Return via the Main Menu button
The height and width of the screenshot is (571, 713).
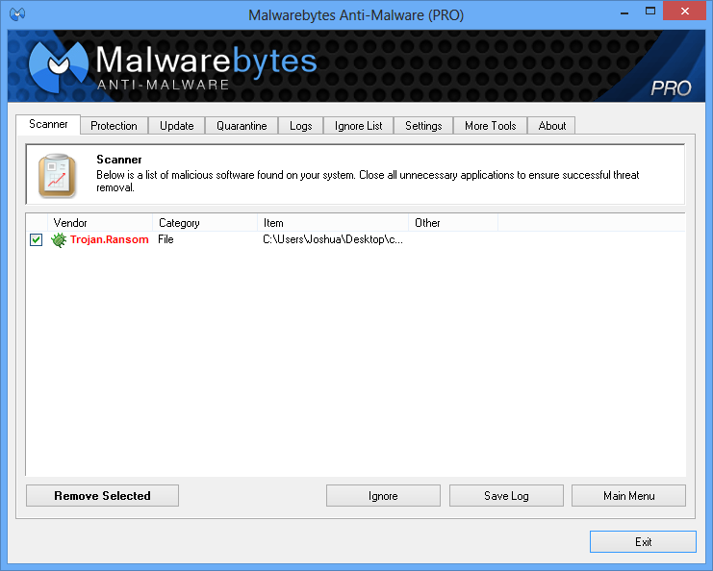click(628, 496)
